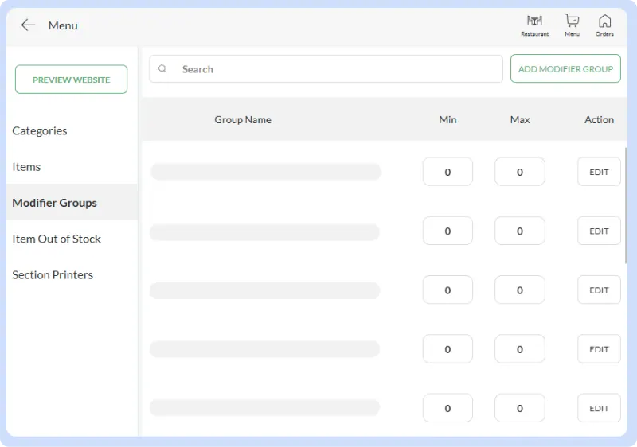Open Item Out of Stock section
Screen dimensions: 637x447
pos(57,239)
